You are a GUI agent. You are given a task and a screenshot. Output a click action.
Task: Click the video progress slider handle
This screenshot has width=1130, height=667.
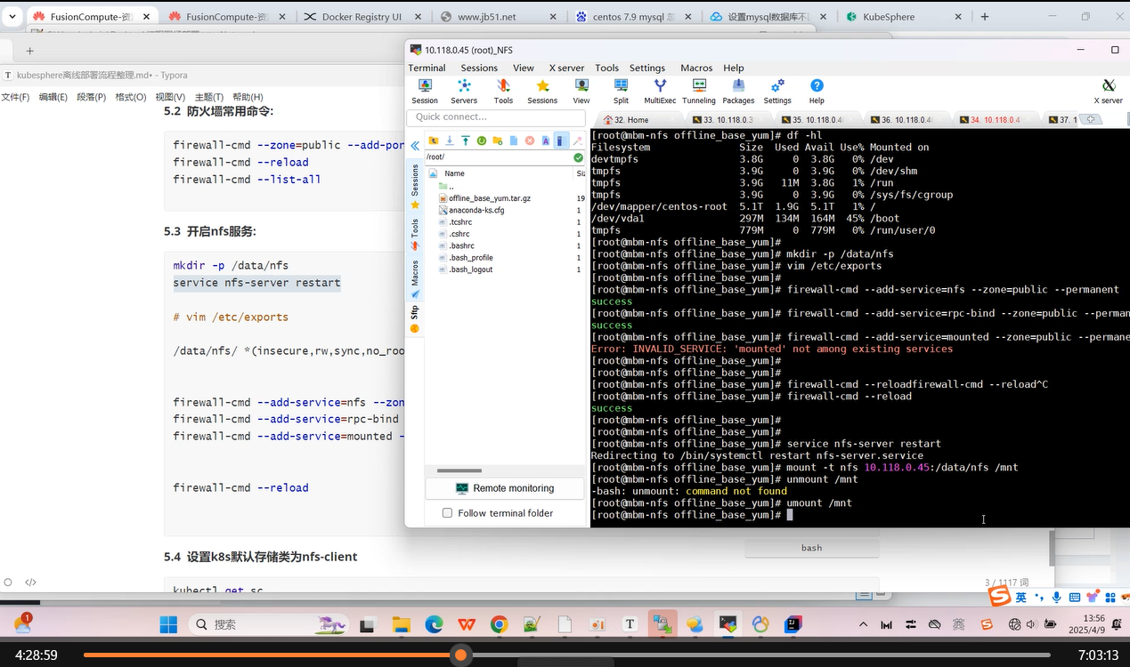point(460,655)
